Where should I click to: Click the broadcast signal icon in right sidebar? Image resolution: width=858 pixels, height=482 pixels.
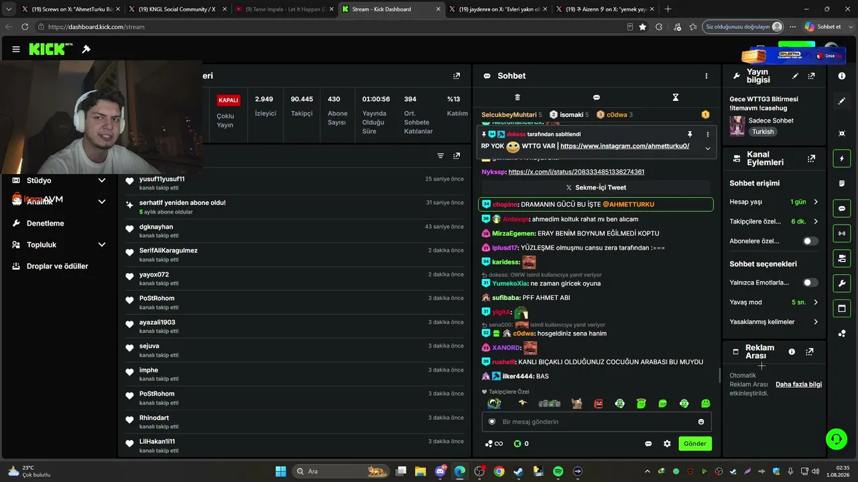(842, 233)
